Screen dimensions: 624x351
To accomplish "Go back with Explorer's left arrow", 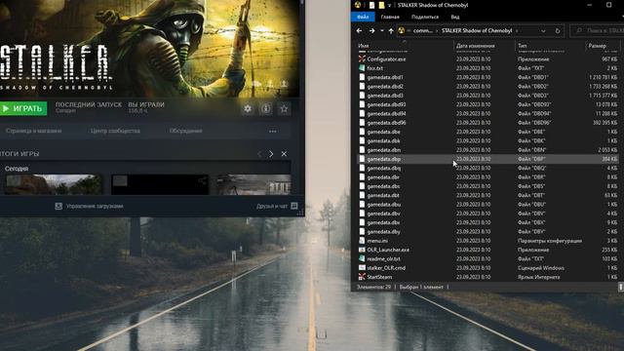I will pyautogui.click(x=359, y=30).
